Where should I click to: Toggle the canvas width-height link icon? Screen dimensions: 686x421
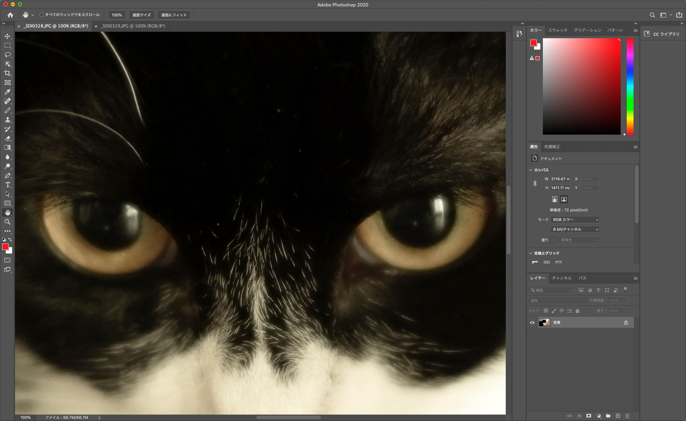[x=535, y=184]
